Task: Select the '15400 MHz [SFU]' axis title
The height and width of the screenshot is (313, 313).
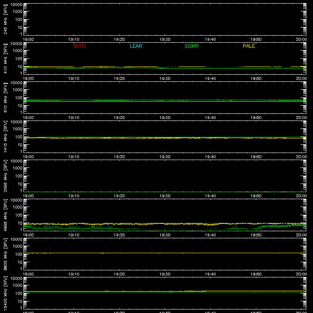Action: (5, 293)
